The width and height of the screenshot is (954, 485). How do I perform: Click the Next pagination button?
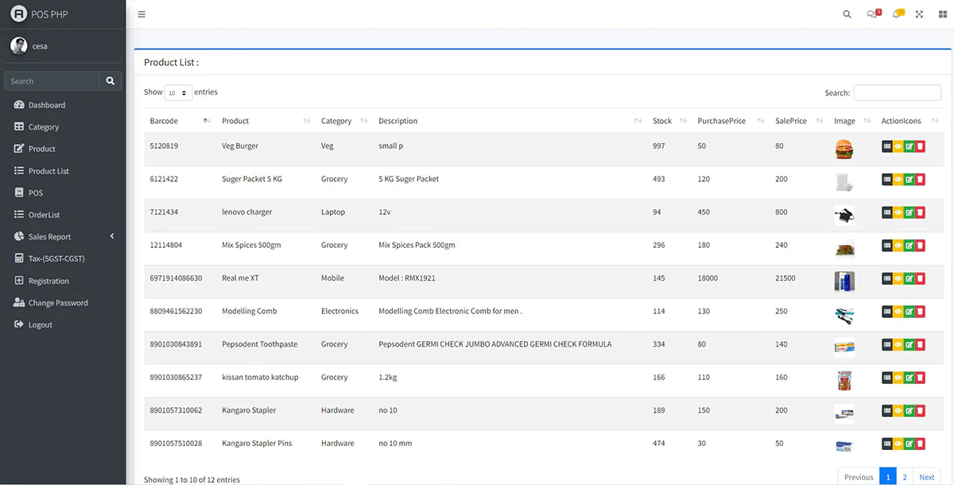click(926, 477)
